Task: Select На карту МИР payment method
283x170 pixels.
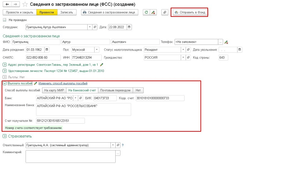Action: click(x=54, y=90)
